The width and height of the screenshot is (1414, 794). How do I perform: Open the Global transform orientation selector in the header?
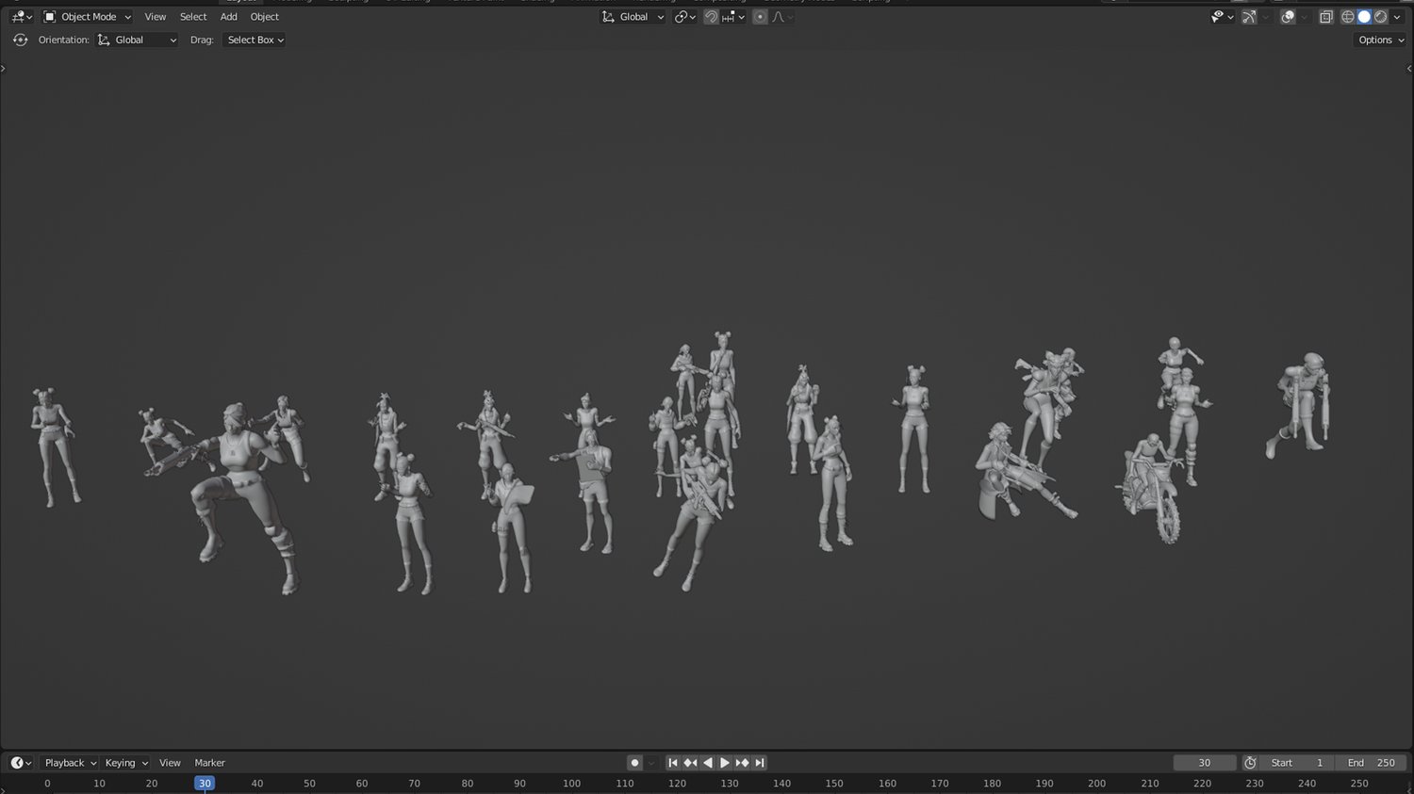click(x=633, y=17)
